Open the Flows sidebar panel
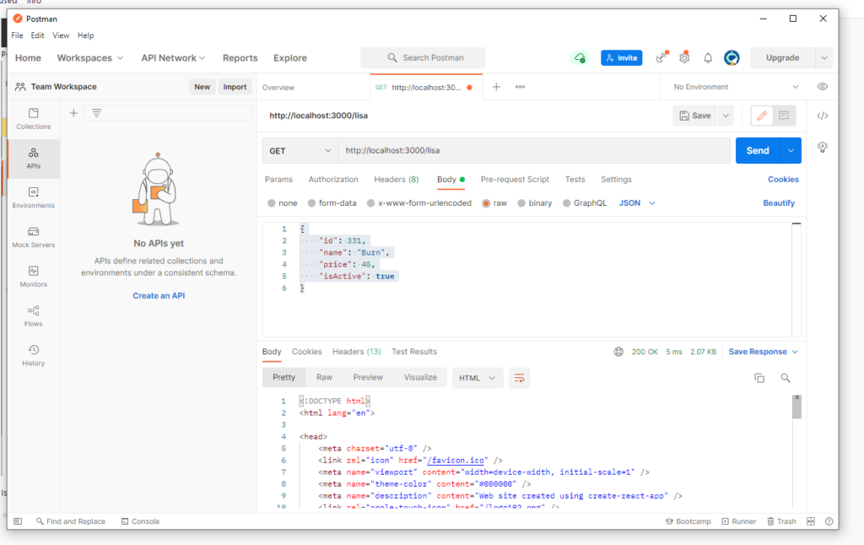 (33, 316)
